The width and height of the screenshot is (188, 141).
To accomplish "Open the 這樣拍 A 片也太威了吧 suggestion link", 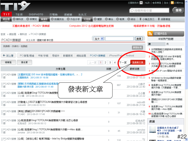I will click(x=170, y=130).
